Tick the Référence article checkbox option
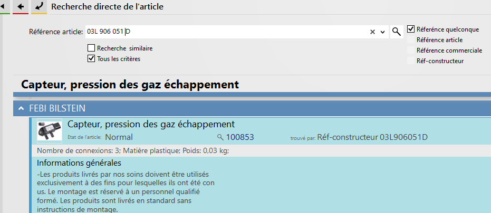This screenshot has height=213, width=491. click(410, 39)
